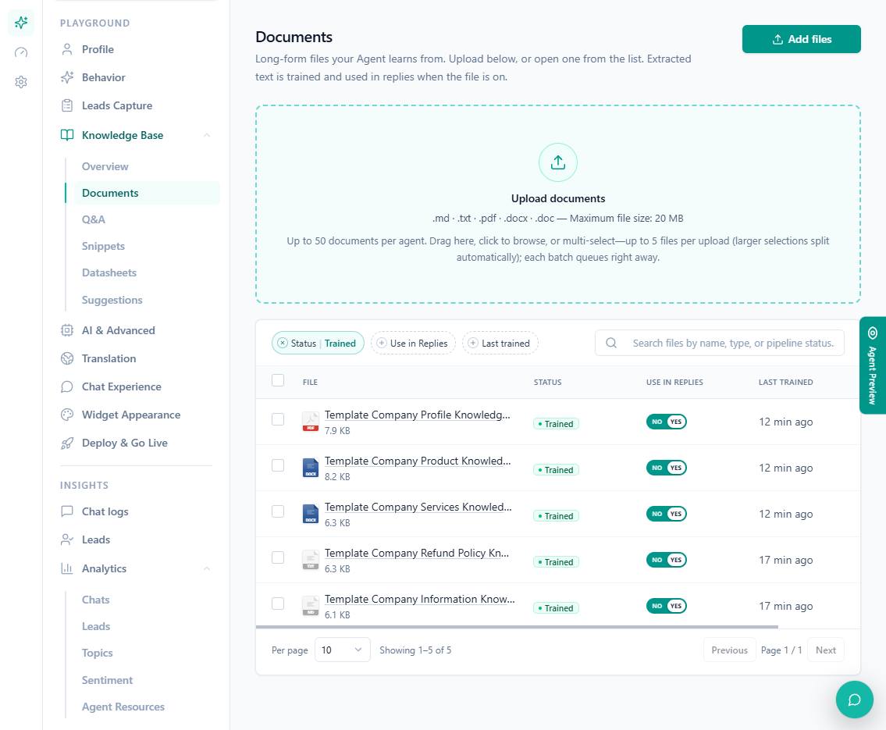Click the AI & Advanced chip icon
Screen dimensions: 886x730
click(67, 330)
